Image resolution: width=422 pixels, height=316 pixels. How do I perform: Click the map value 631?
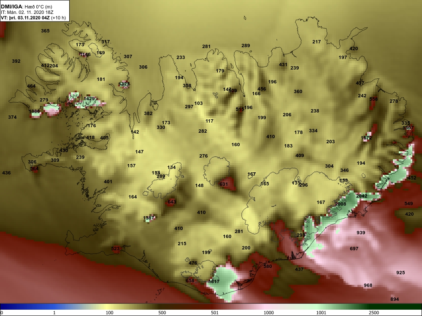(x=224, y=185)
